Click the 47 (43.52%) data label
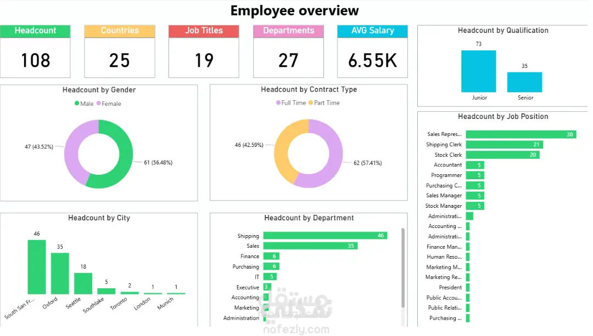593x336 pixels. pos(39,146)
